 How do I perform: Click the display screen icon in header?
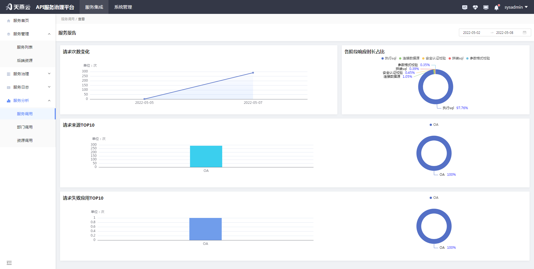pyautogui.click(x=486, y=7)
